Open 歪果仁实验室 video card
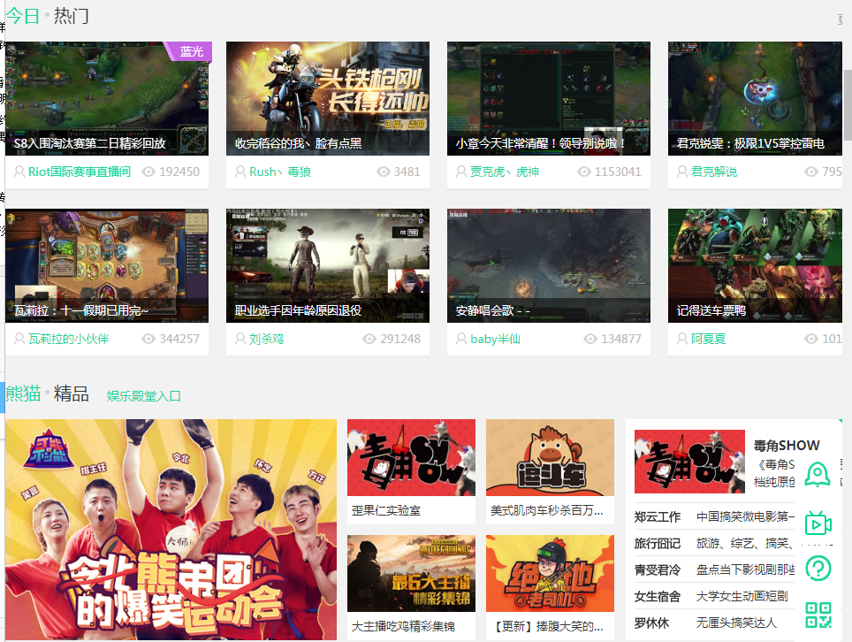The height and width of the screenshot is (642, 852). pyautogui.click(x=411, y=471)
